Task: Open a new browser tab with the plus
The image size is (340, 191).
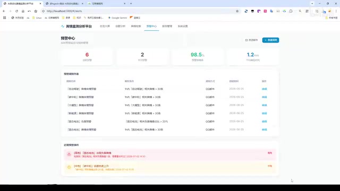Action: pyautogui.click(x=131, y=4)
